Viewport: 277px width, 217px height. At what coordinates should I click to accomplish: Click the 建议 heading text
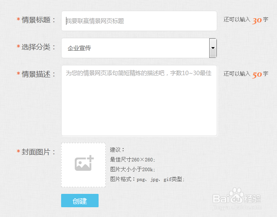(117, 150)
